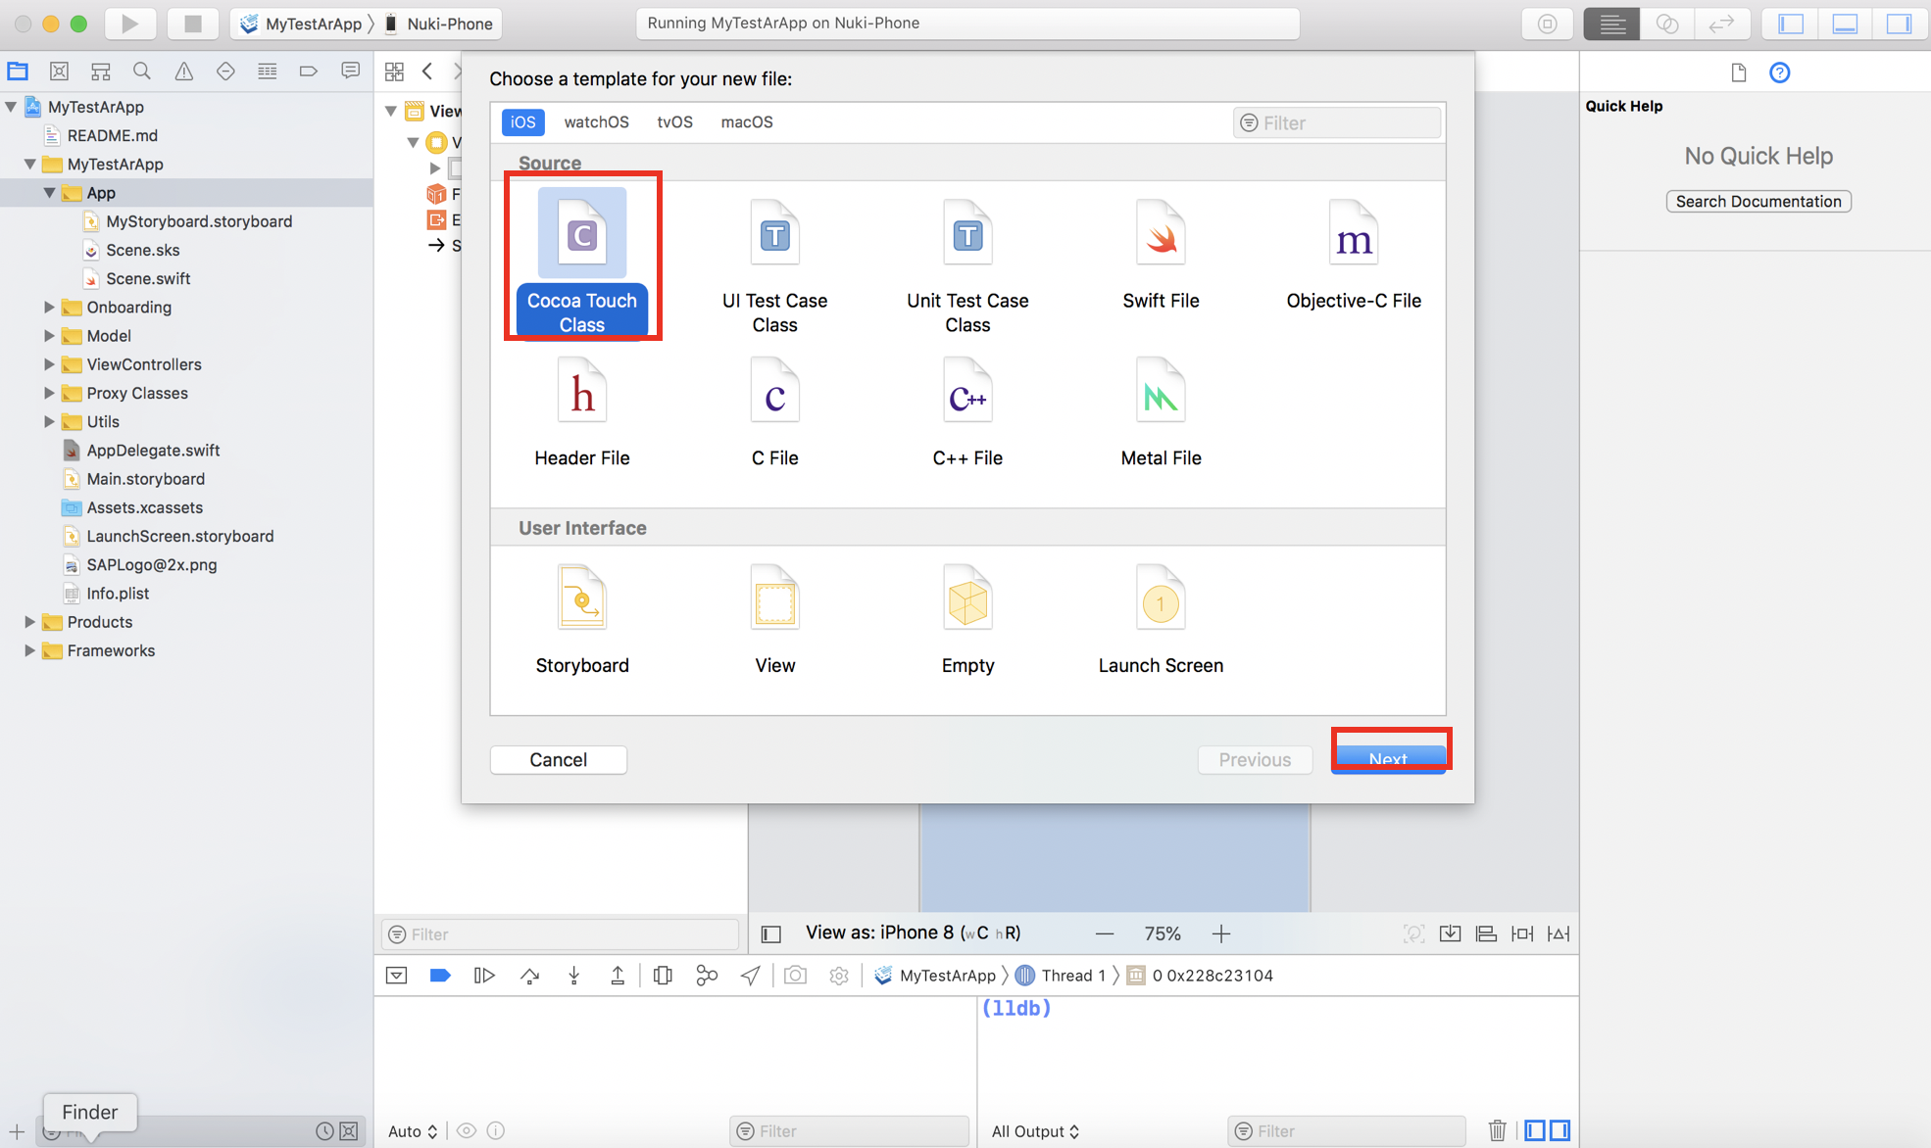Click the Cancel button
Screen dimensions: 1931x1148
pyautogui.click(x=558, y=760)
